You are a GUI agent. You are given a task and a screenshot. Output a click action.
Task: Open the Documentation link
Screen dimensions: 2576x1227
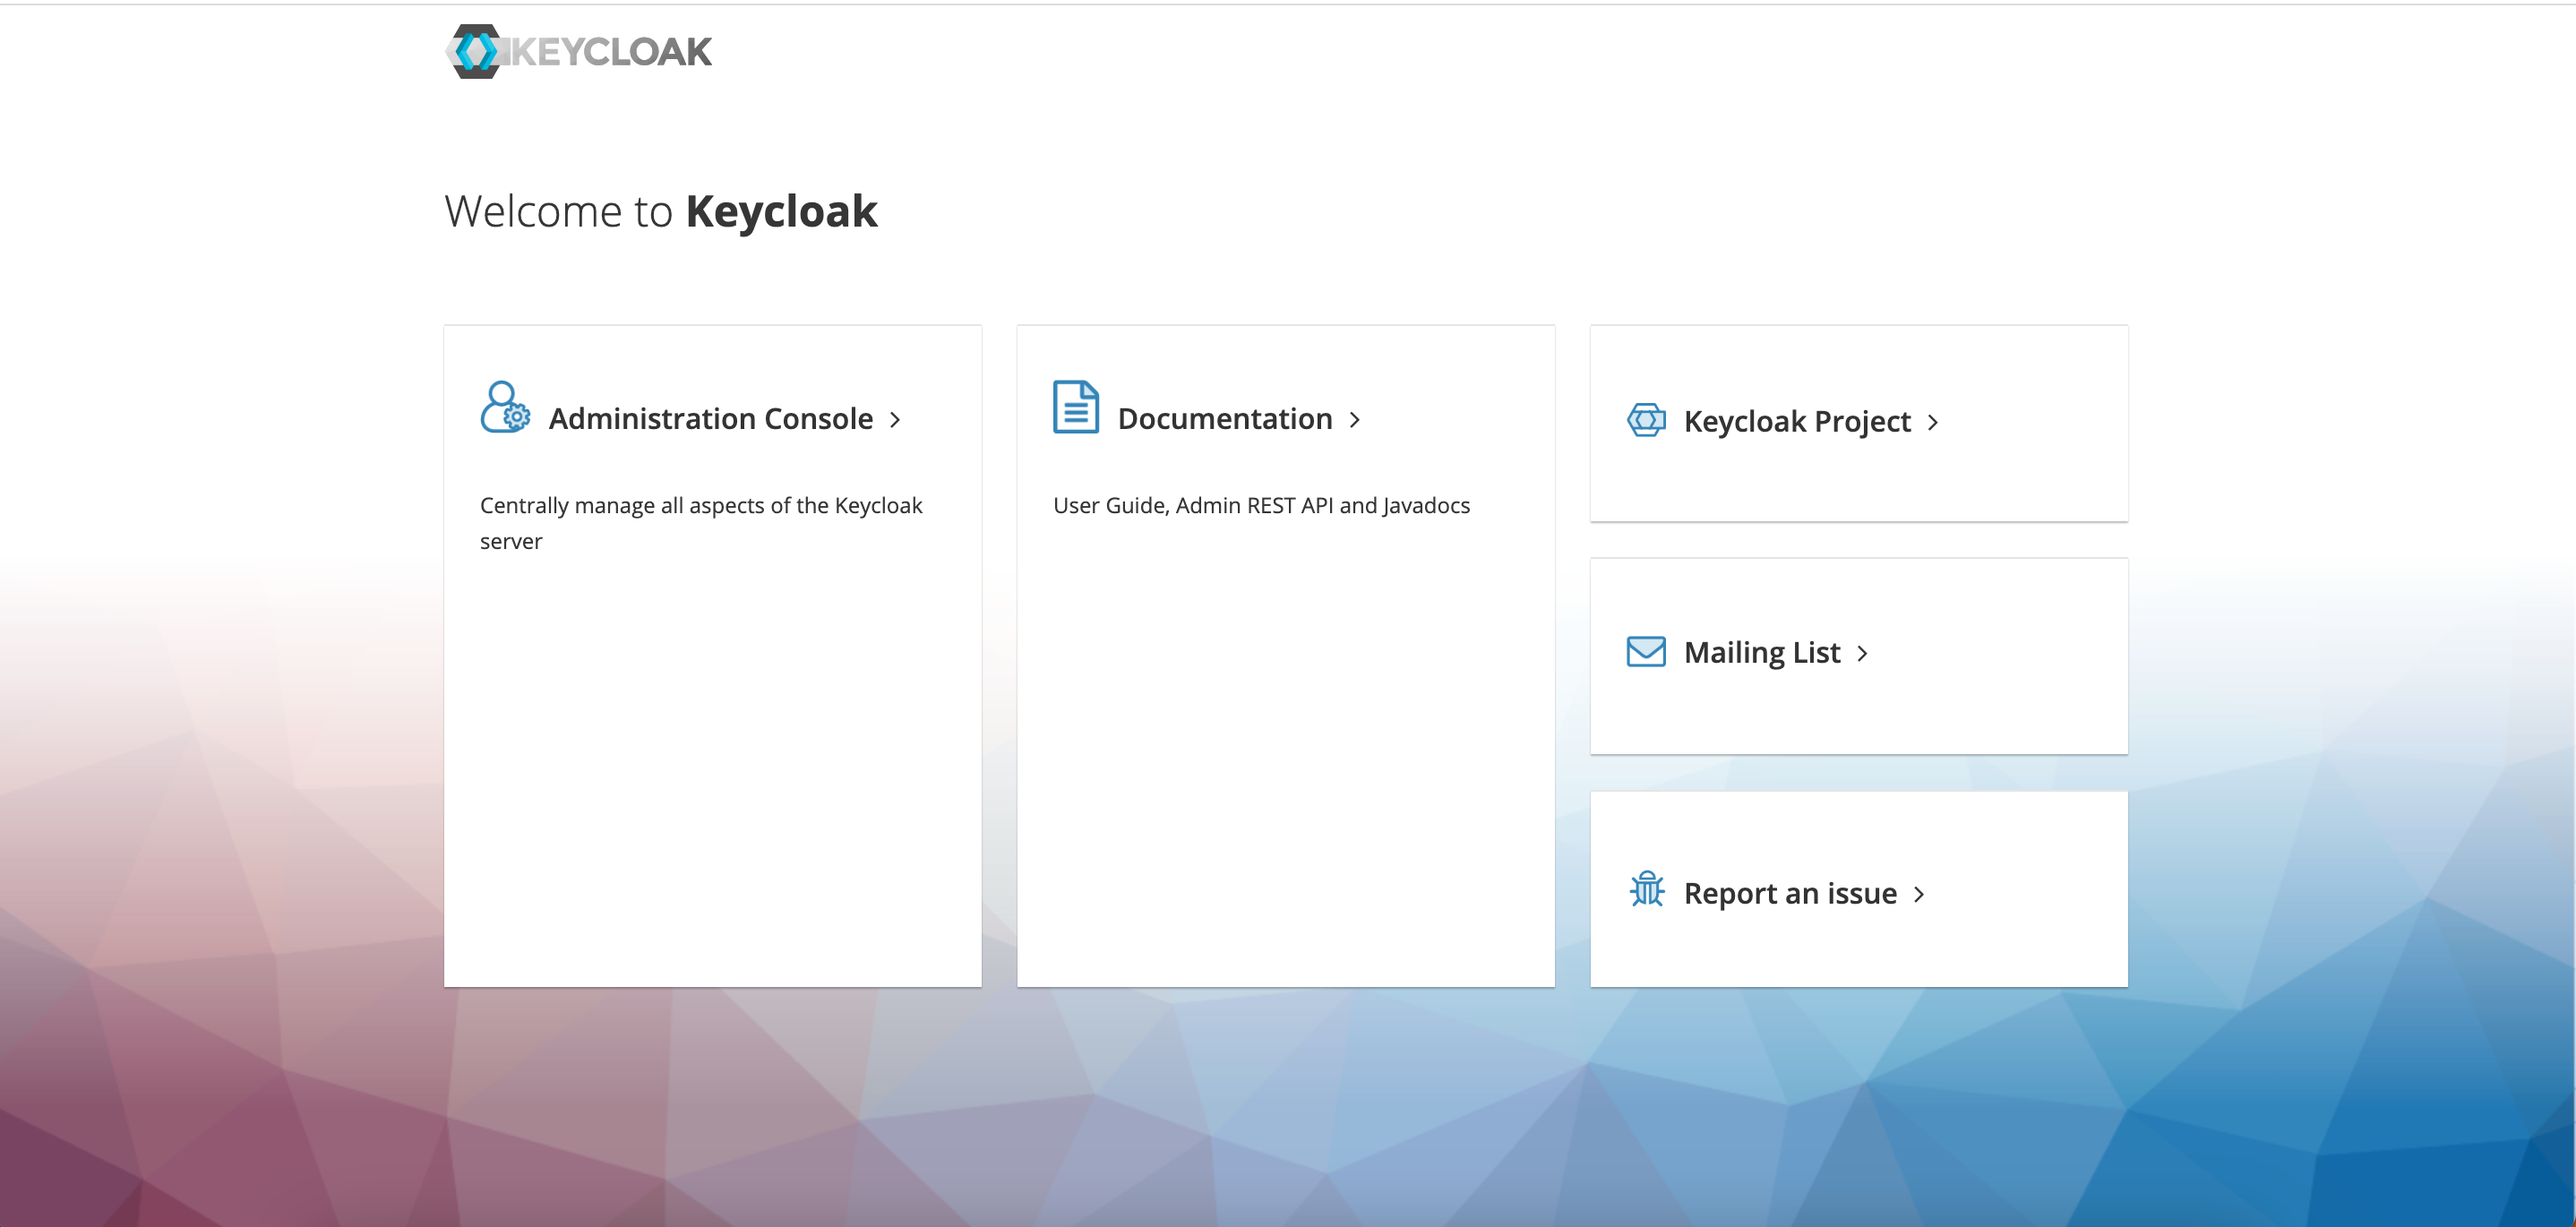pos(1226,418)
